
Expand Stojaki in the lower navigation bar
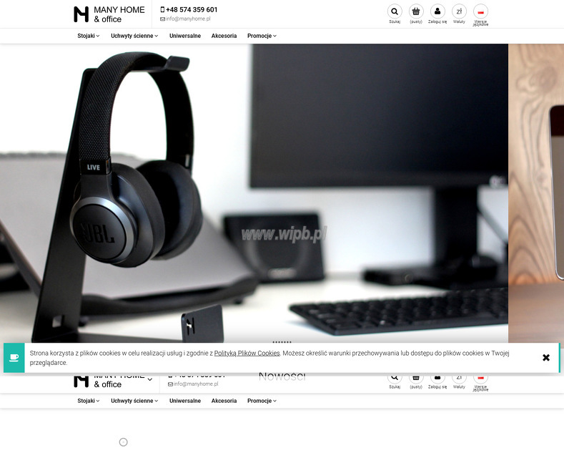[89, 401]
